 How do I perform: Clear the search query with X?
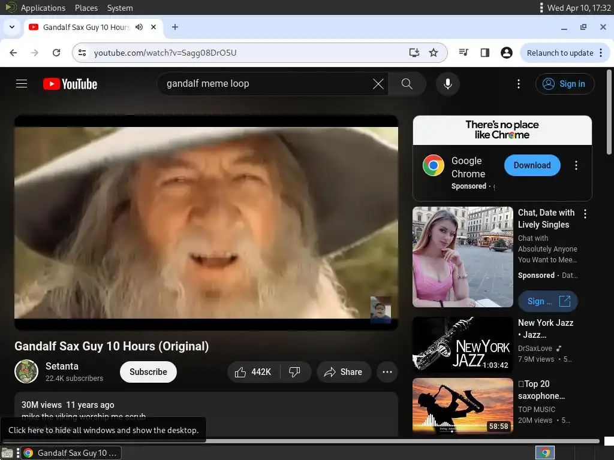[x=378, y=84]
